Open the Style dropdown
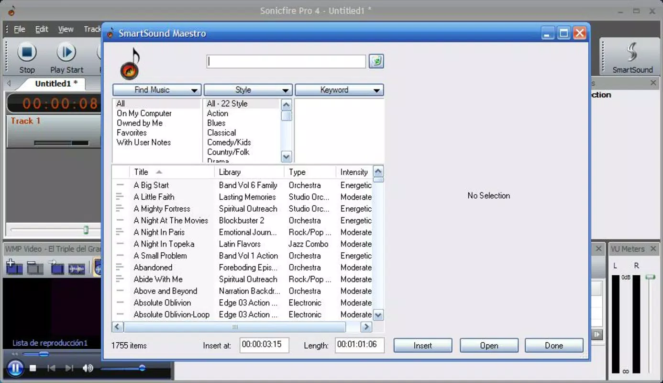The height and width of the screenshot is (383, 663). [248, 90]
